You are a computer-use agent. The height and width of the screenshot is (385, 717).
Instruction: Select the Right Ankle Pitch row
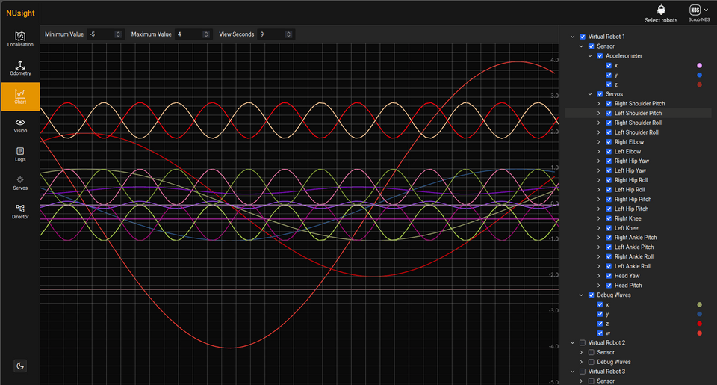[x=639, y=238]
